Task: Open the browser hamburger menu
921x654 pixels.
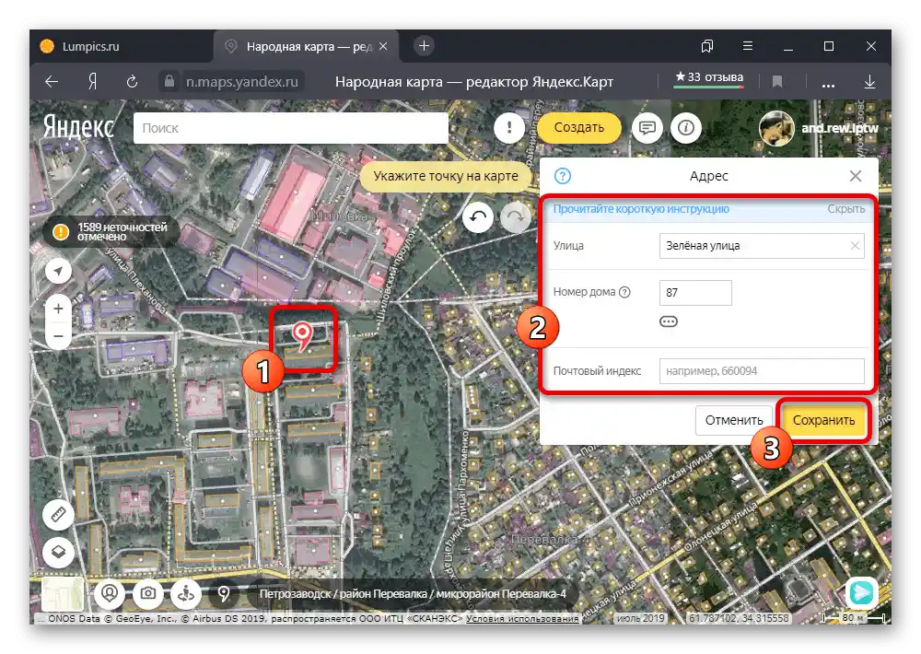Action: click(747, 46)
